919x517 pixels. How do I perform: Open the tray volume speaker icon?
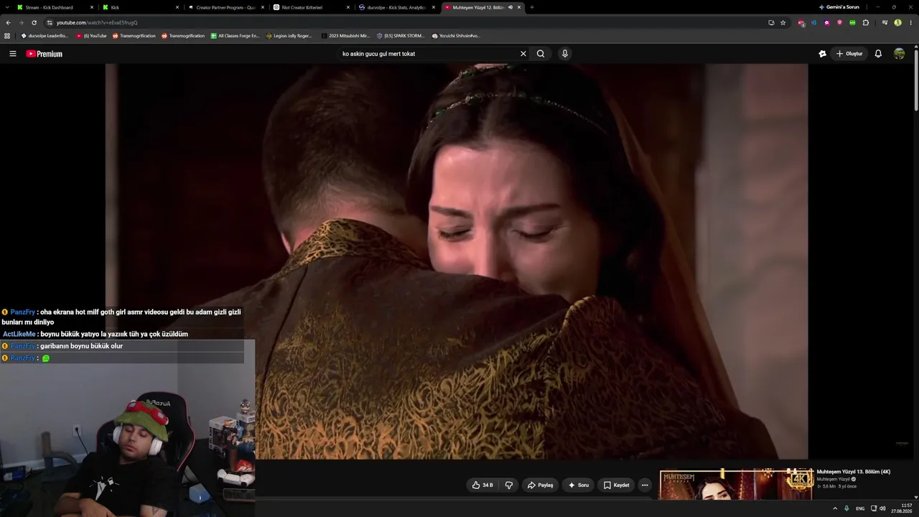pos(882,508)
